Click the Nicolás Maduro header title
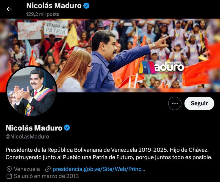 (x=54, y=6)
